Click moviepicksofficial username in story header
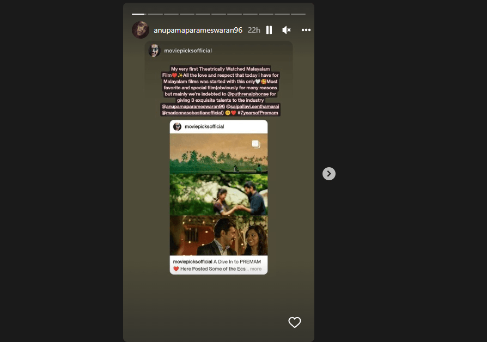Screen dimensions: 487x342 pos(188,51)
